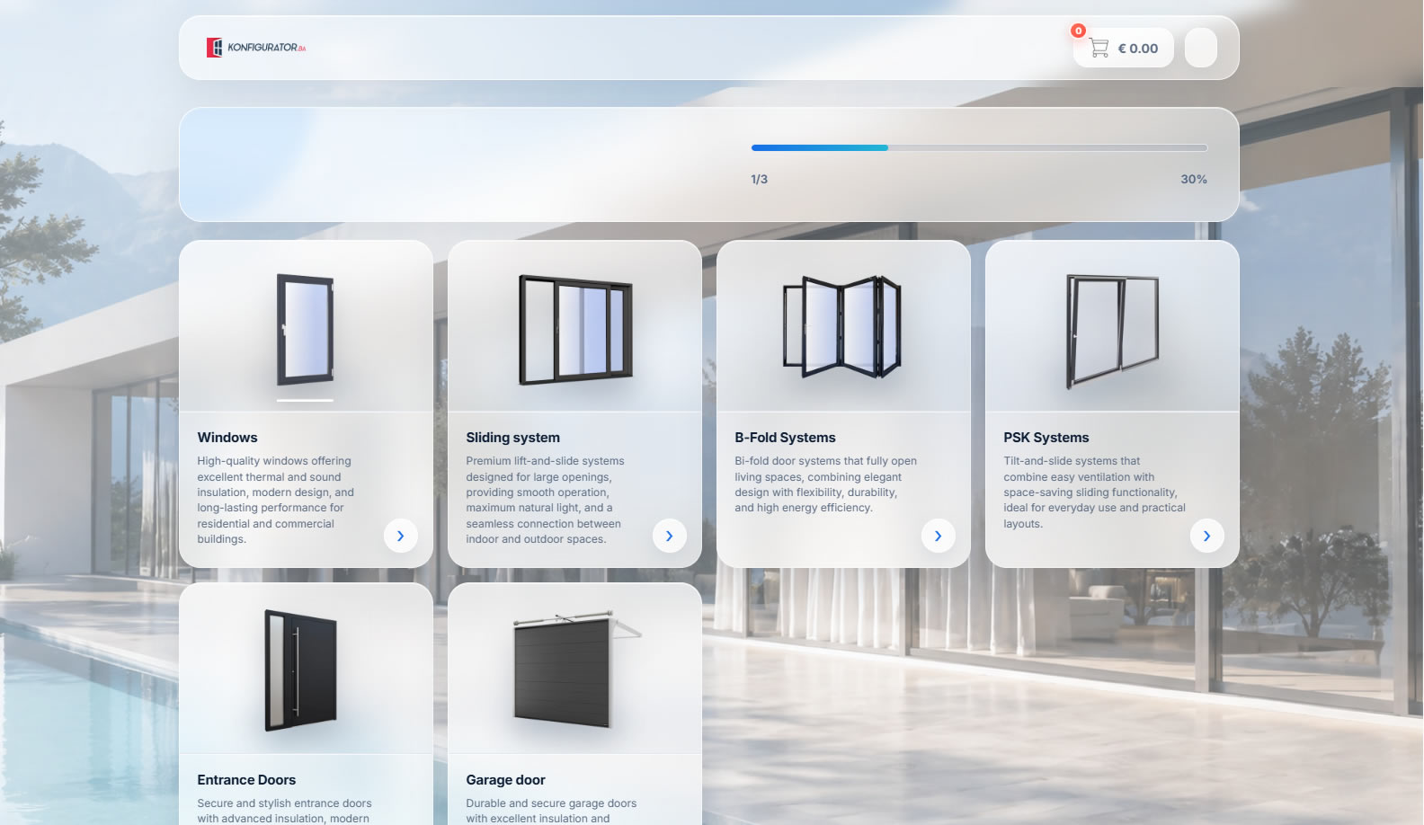1424x825 pixels.
Task: Click the configuration progress bar
Action: [979, 147]
